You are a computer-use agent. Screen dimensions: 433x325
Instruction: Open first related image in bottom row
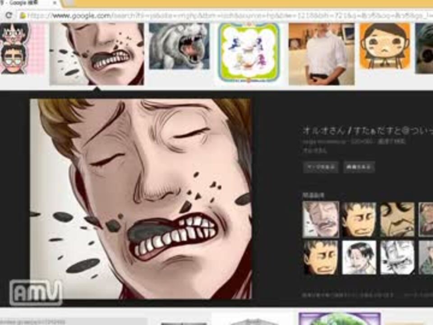[321, 257]
